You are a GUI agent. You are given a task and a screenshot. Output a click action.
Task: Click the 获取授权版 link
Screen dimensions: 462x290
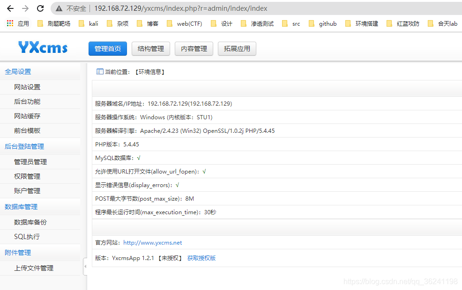[x=201, y=258]
